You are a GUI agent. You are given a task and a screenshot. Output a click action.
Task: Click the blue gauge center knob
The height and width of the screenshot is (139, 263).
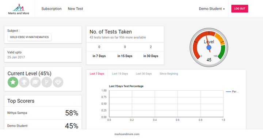(209, 48)
